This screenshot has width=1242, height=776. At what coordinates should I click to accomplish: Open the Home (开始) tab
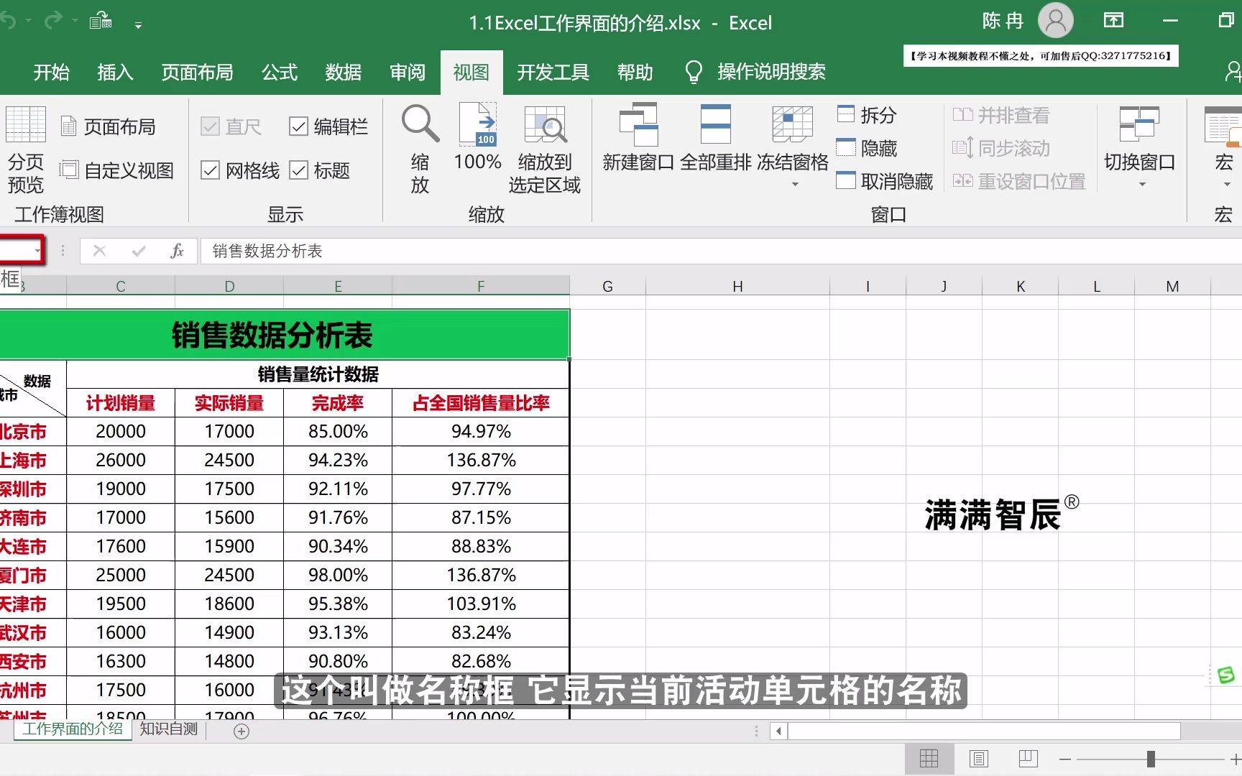(51, 72)
